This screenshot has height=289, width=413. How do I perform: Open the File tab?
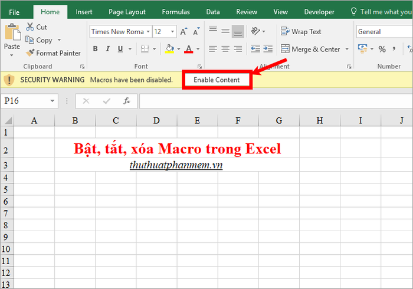(14, 12)
